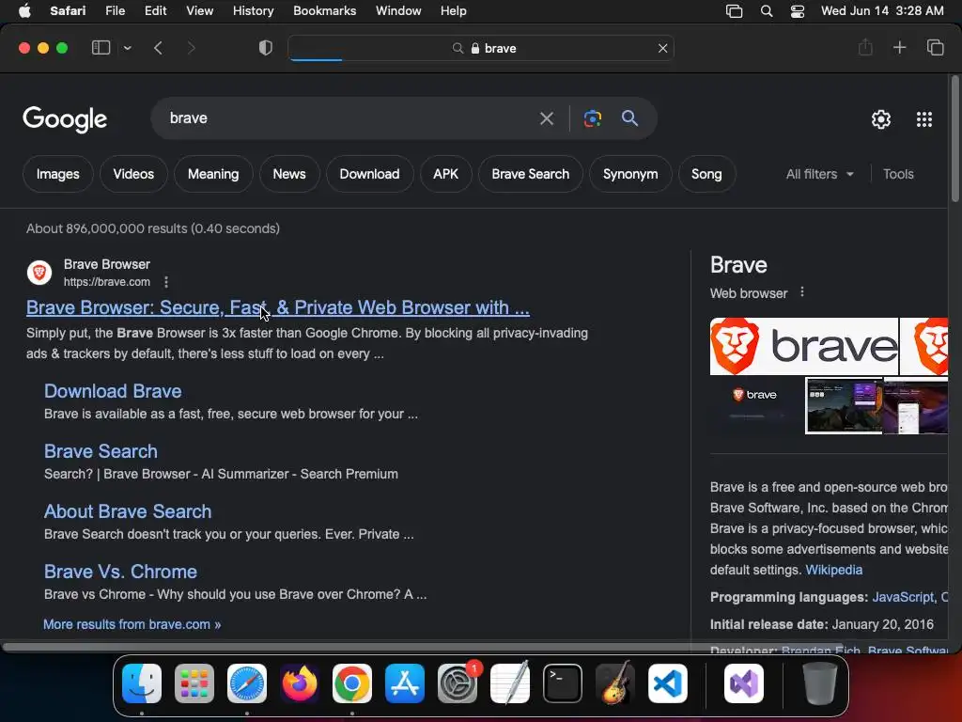
Task: Open Visual Studio Code from the Dock
Action: (x=668, y=683)
